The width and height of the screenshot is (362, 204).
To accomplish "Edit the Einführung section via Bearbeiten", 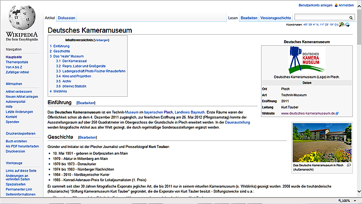I will click(86, 103).
